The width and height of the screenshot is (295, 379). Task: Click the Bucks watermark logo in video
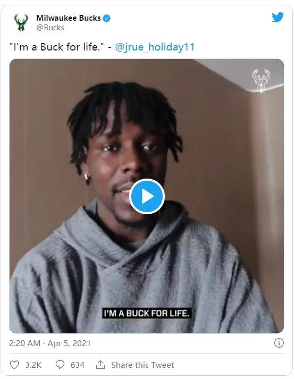(261, 80)
